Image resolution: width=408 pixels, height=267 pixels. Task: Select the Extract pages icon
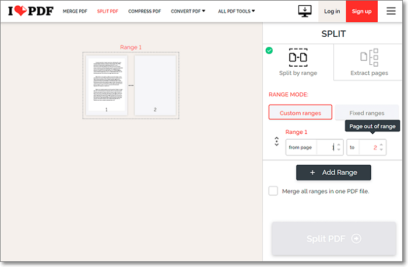click(x=370, y=57)
